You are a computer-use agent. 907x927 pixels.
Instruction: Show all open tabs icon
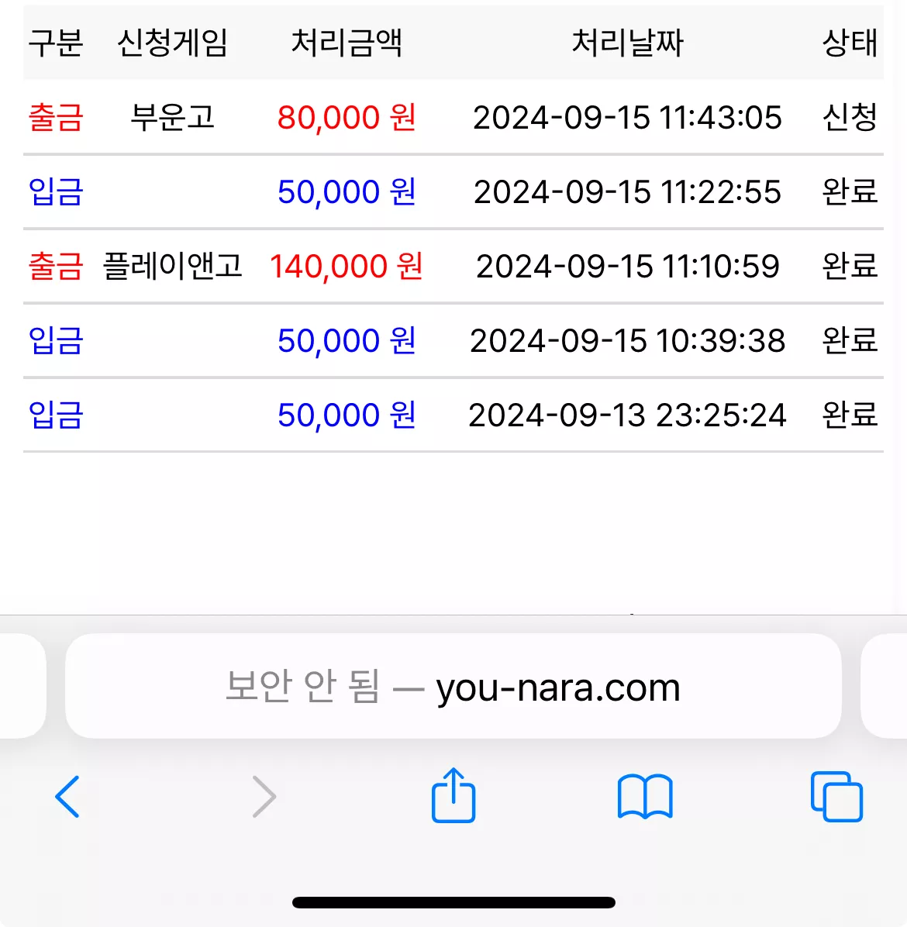click(836, 796)
